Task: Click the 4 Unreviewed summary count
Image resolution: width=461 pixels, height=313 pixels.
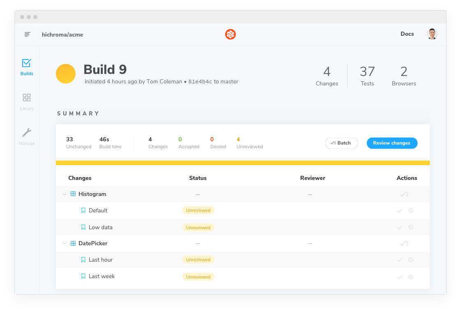Action: pyautogui.click(x=250, y=143)
